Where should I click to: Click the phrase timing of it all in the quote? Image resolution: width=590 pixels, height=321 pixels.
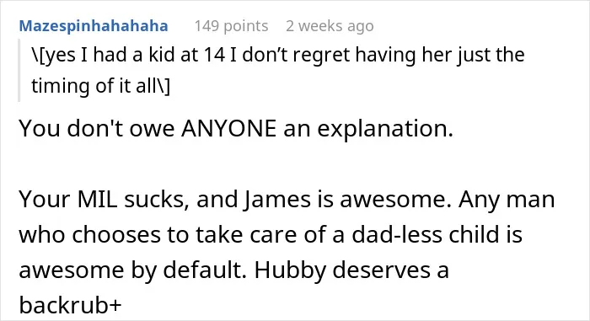click(x=100, y=86)
